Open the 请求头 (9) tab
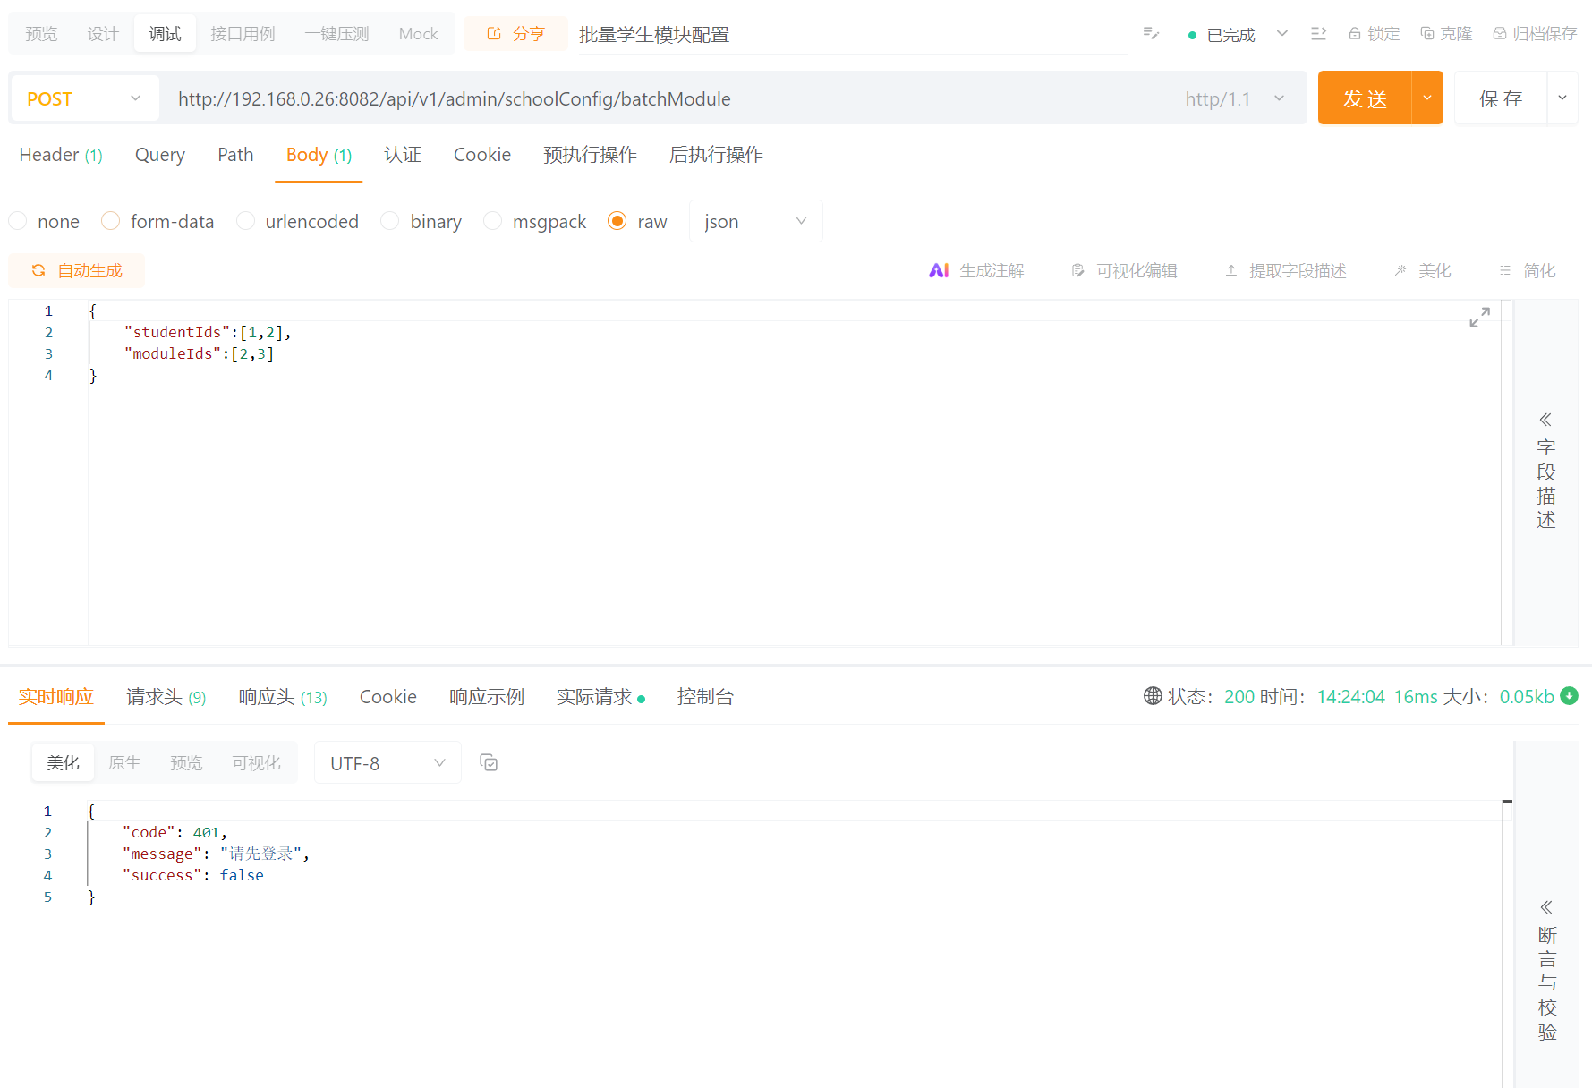1592x1088 pixels. click(166, 696)
